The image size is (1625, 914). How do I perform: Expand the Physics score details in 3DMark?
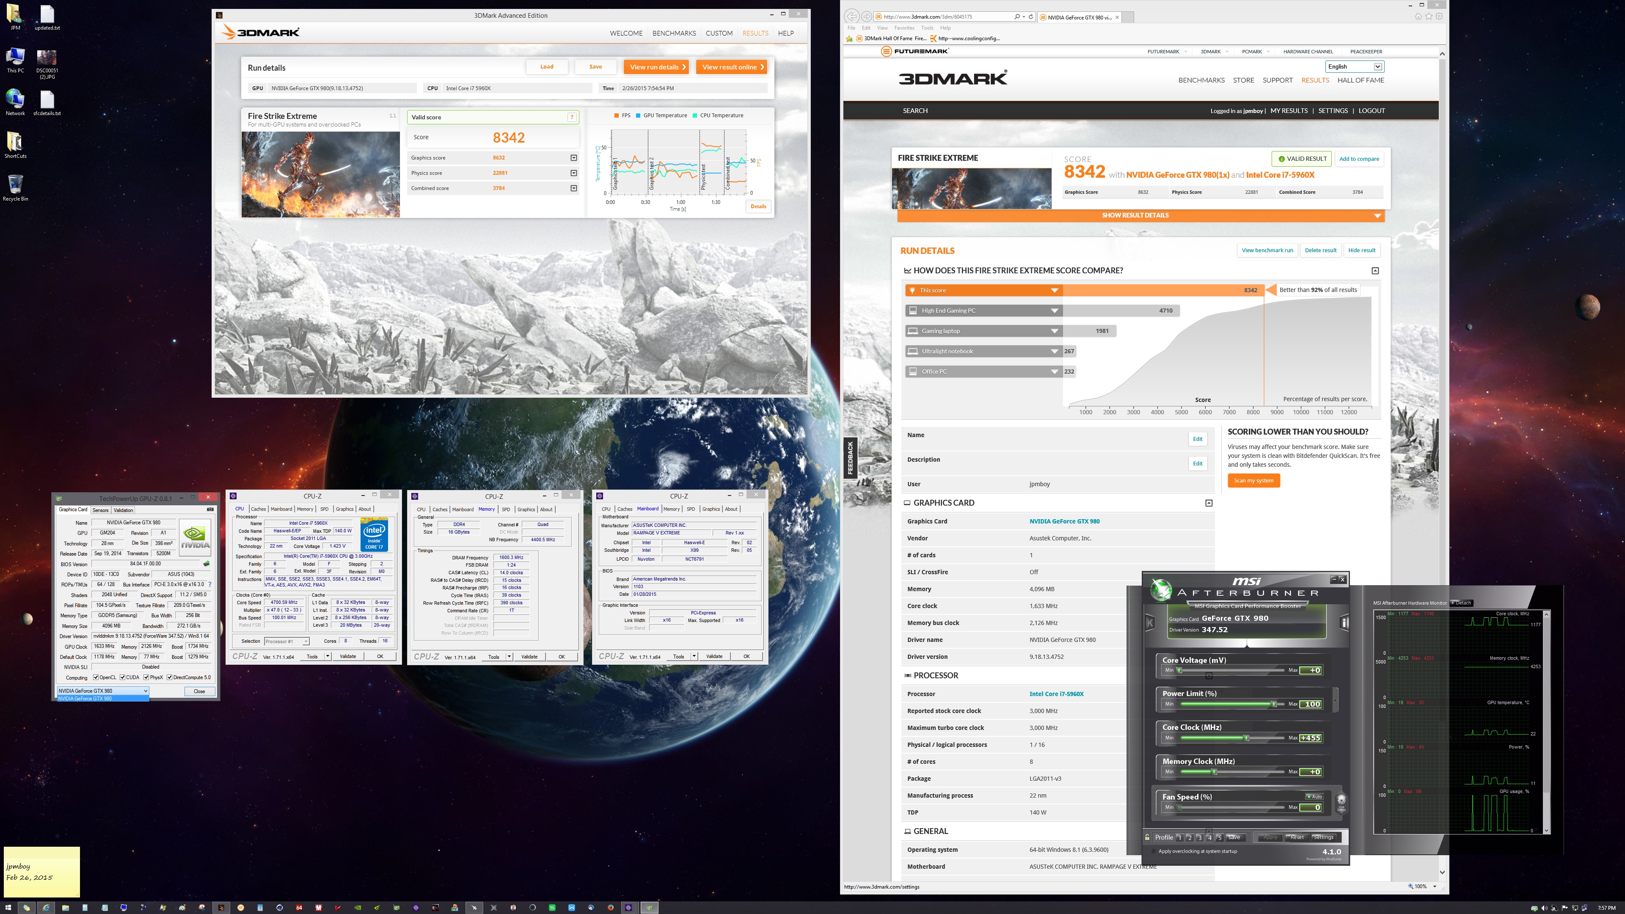point(573,173)
